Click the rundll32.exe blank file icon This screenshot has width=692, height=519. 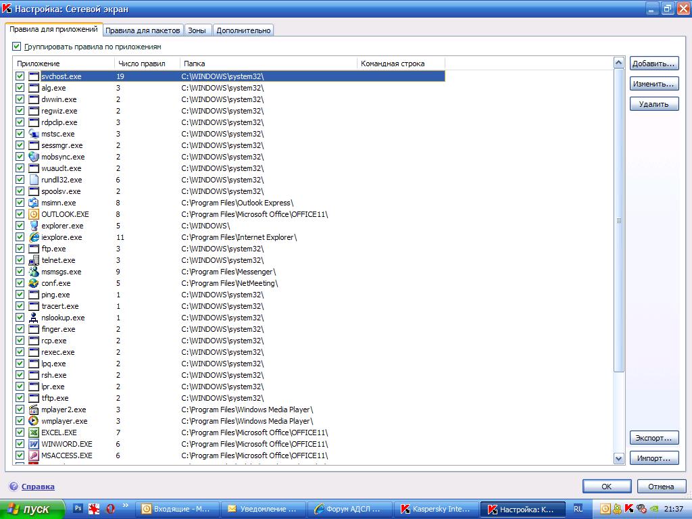tap(34, 180)
